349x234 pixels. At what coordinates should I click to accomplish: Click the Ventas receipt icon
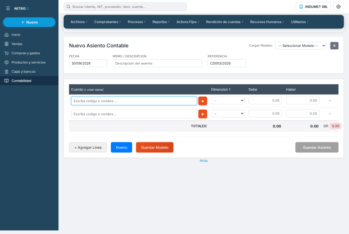point(6,44)
